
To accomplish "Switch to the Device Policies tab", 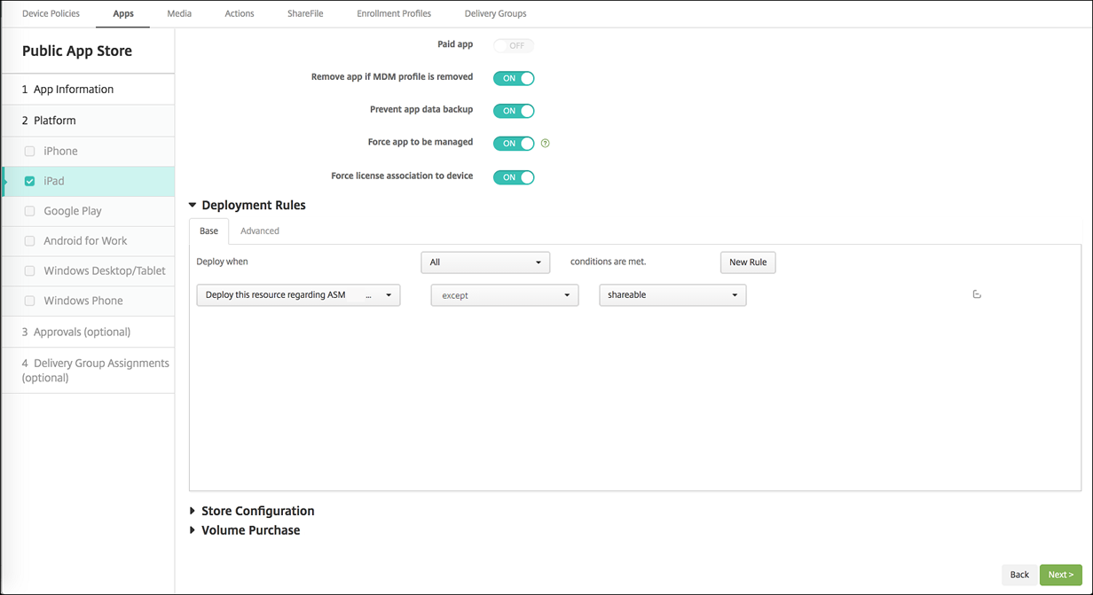I will point(51,13).
